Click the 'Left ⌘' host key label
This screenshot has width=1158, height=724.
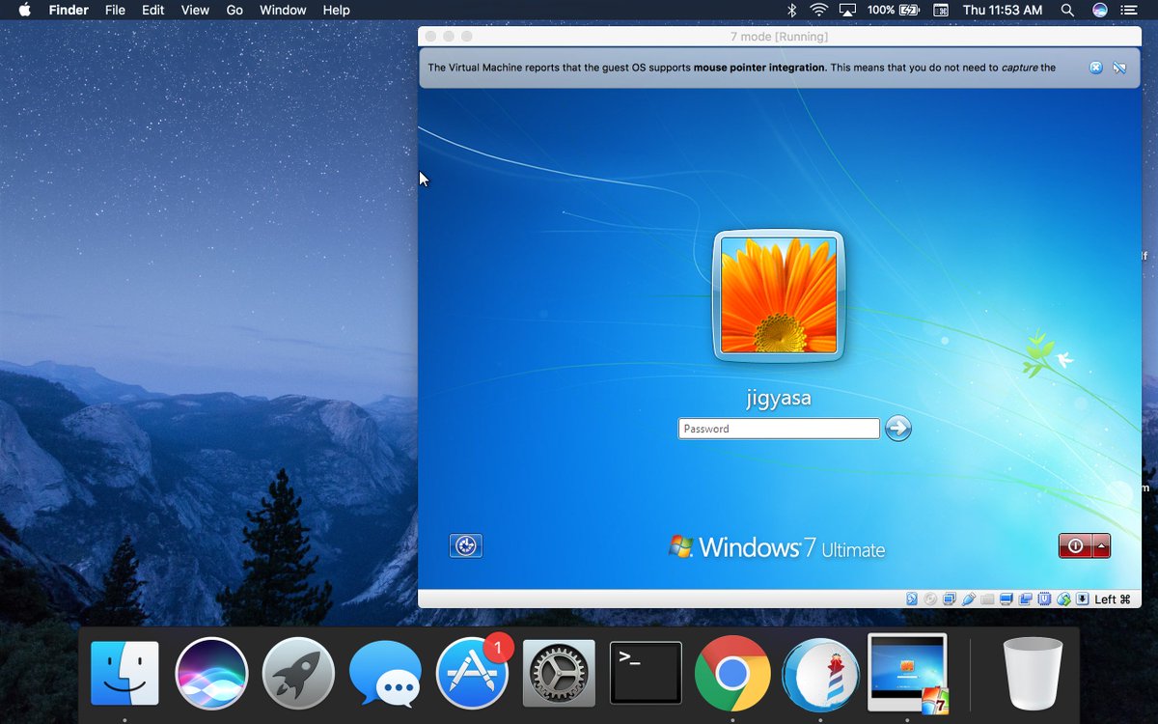(1113, 599)
